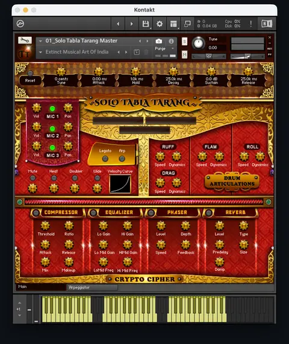Select next snapshot arrow
The width and height of the screenshot is (289, 344).
tap(126, 52)
